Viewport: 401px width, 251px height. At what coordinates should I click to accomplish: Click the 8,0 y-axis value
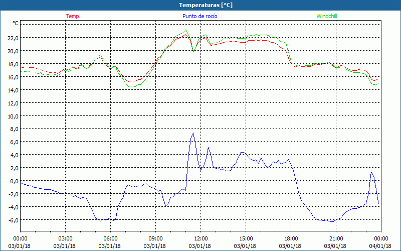(15, 129)
